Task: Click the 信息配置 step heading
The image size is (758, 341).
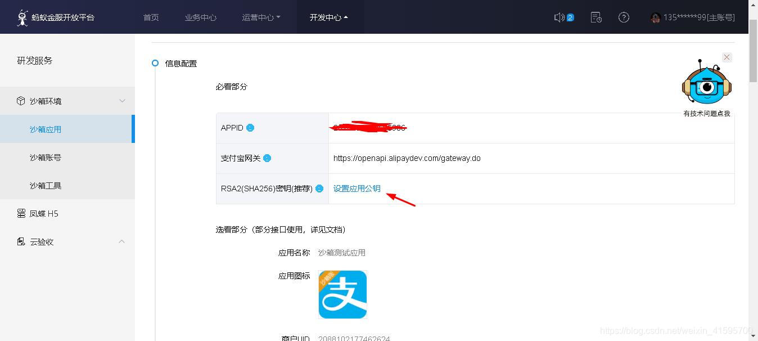Action: click(x=181, y=64)
